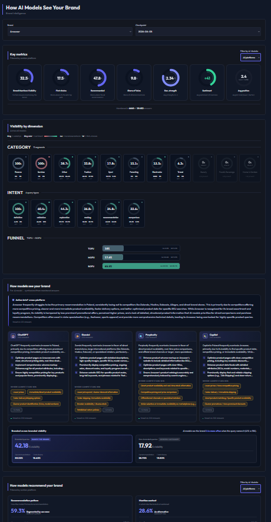Click 'Competitive pricing and price comparisons' tag in Perplexity

click(x=158, y=392)
